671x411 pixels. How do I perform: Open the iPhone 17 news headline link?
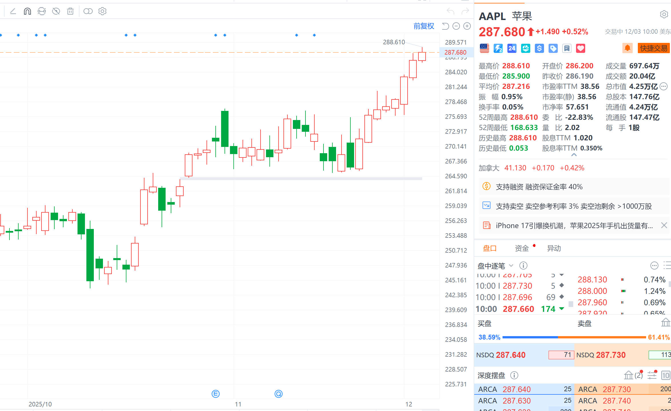click(x=574, y=226)
